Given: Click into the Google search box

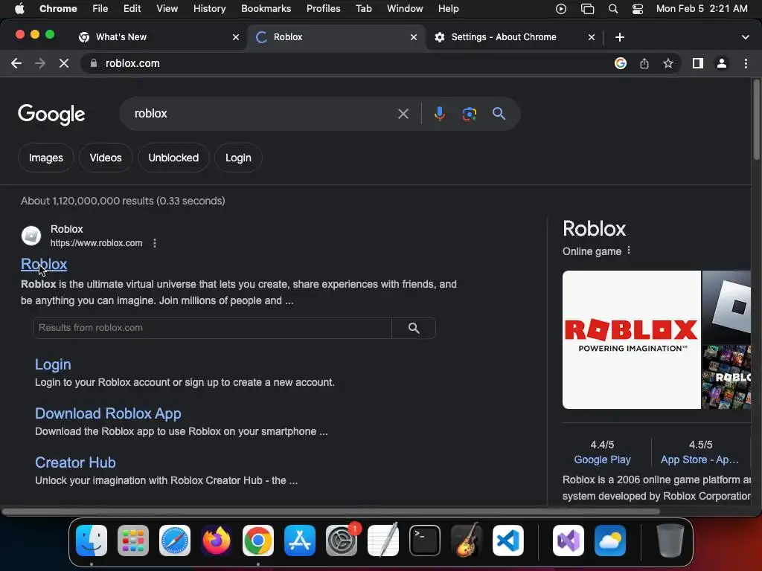Looking at the screenshot, I should (x=263, y=114).
